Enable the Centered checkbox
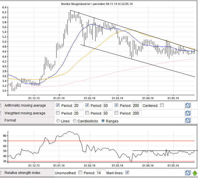Viewport: 198px width, 178px height. pyautogui.click(x=162, y=105)
